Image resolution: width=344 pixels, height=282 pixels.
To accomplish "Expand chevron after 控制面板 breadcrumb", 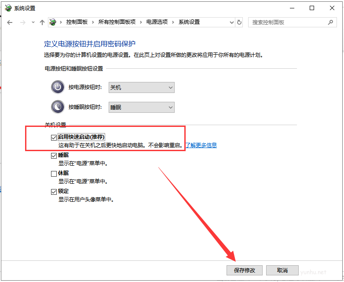I will (x=93, y=22).
